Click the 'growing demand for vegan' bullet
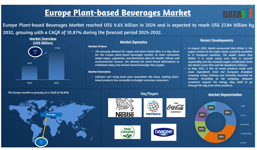 [137, 58]
